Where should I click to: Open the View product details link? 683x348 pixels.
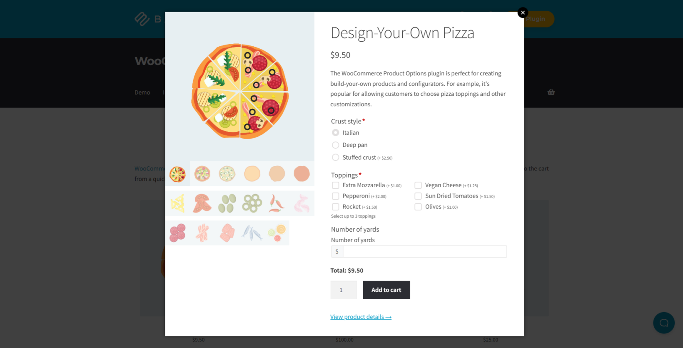(x=361, y=317)
